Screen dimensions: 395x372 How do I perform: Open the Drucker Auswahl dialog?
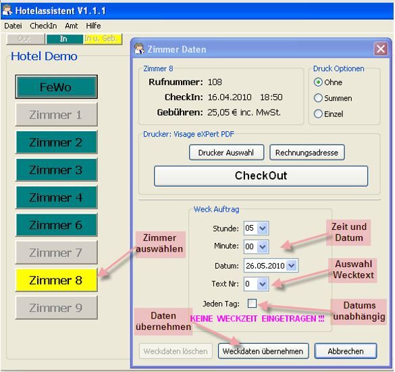click(x=226, y=152)
